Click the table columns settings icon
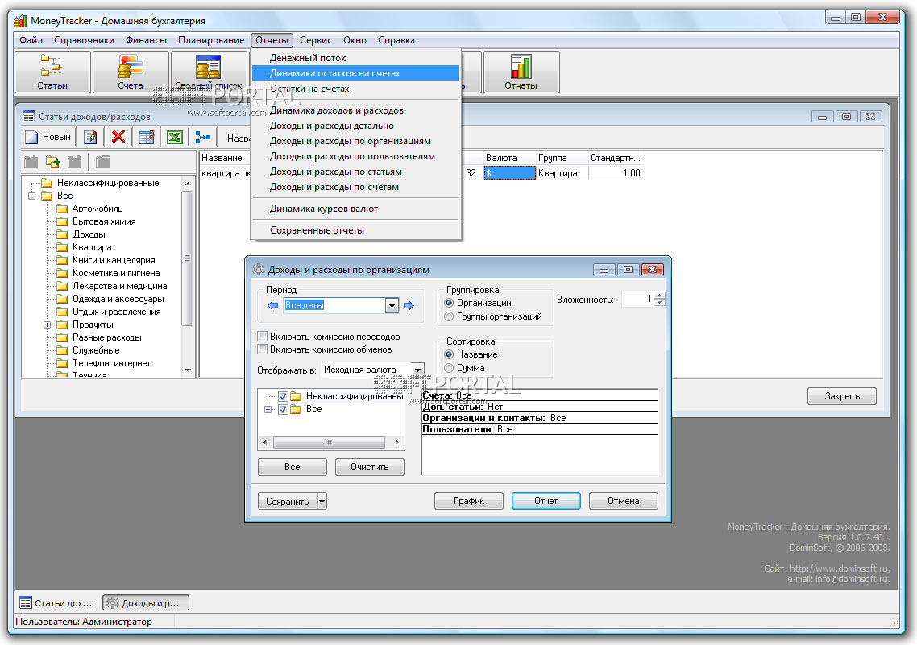 click(x=147, y=138)
